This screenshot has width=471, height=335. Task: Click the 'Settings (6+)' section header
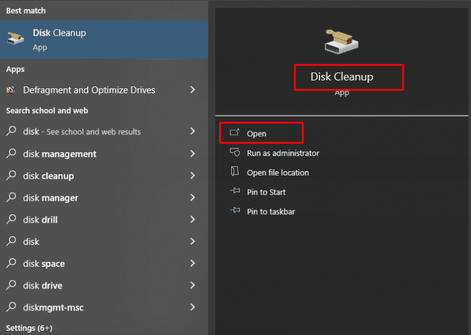click(x=29, y=328)
